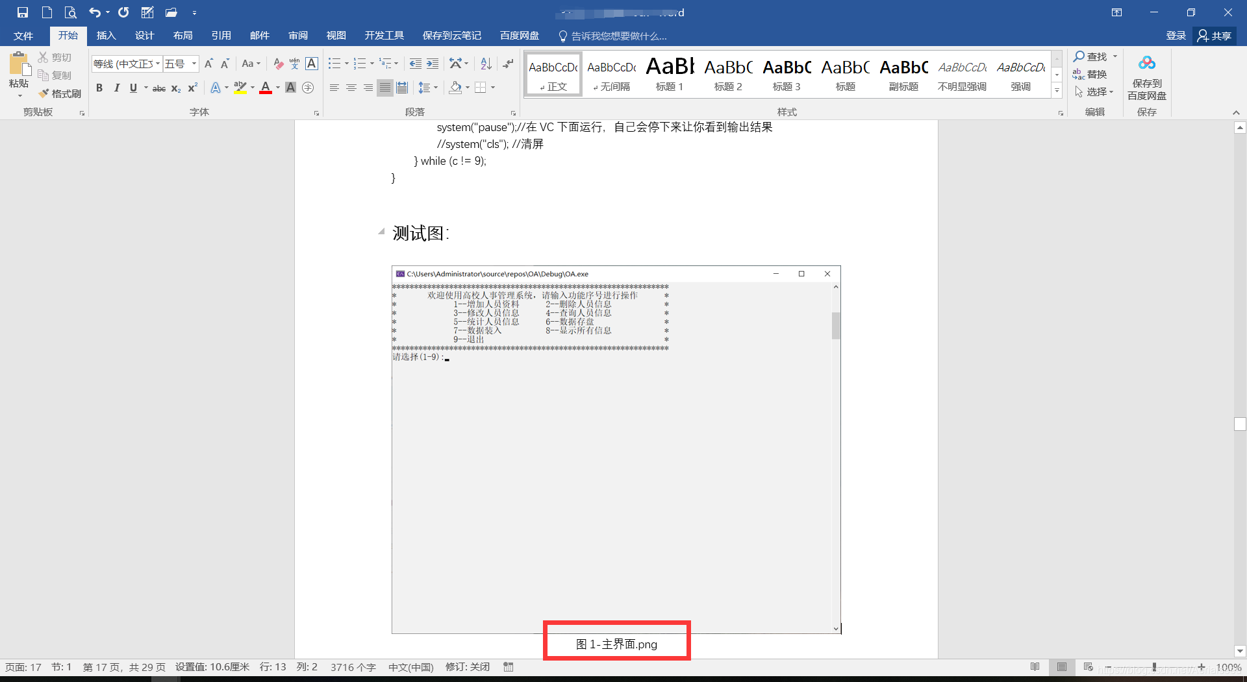This screenshot has height=682, width=1247.
Task: Toggle character shading
Action: tap(290, 88)
